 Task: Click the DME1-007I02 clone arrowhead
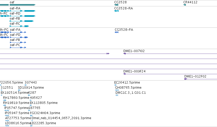pyautogui.click(x=124, y=54)
